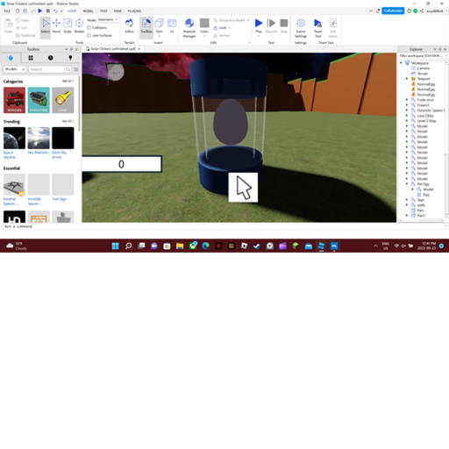
Task: Open the Geometric mode dropdown
Action: click(108, 19)
